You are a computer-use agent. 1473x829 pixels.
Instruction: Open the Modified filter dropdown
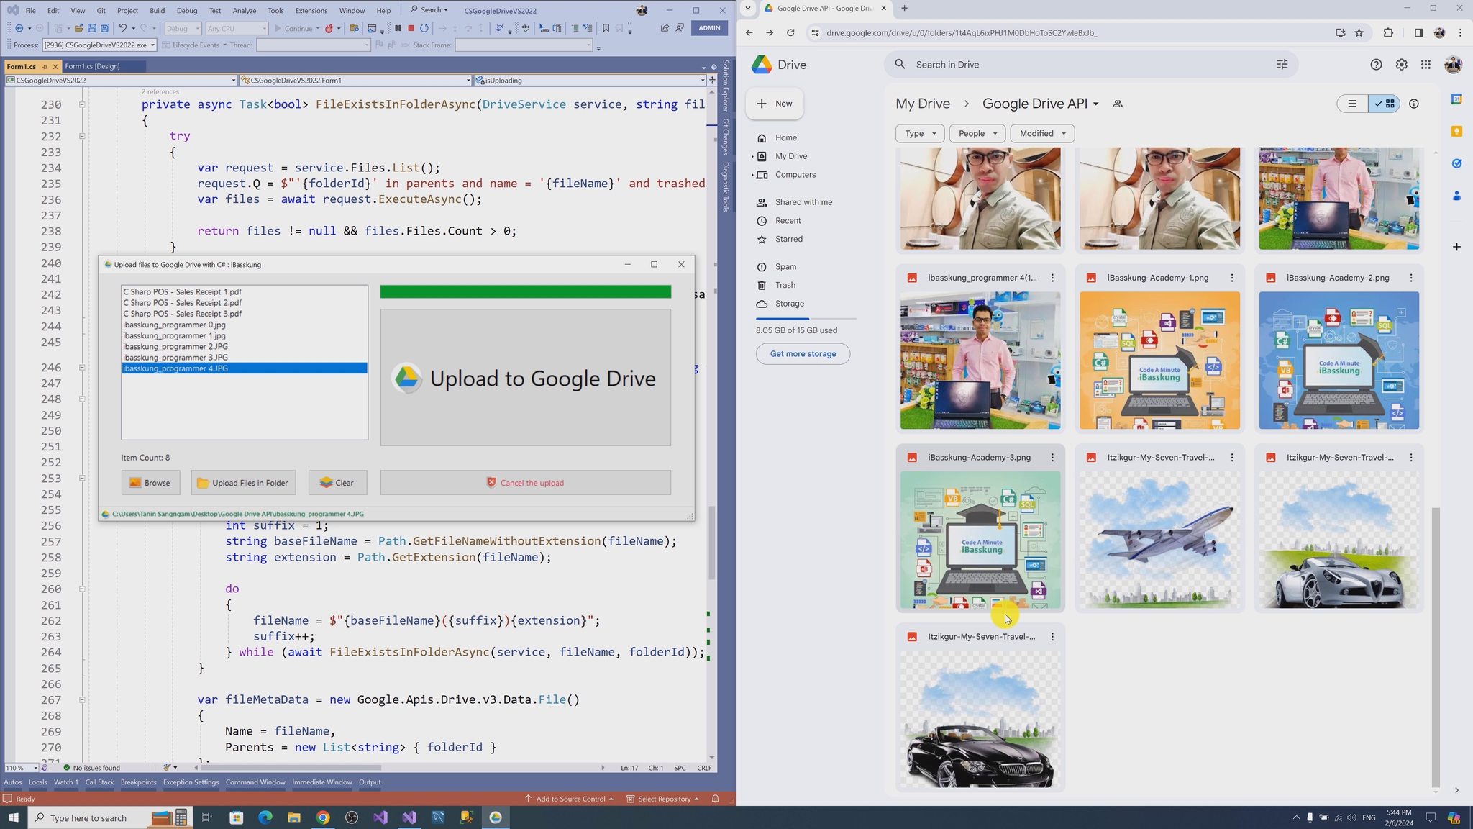point(1042,133)
